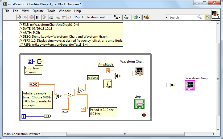The image size is (223, 139).
Task: Select the multiply node wired to 6.28
Action: pos(69,96)
